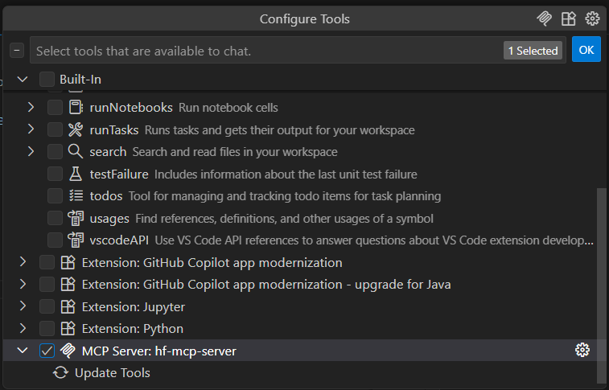The image size is (609, 390).
Task: Click the testFailure beaker icon
Action: click(76, 174)
